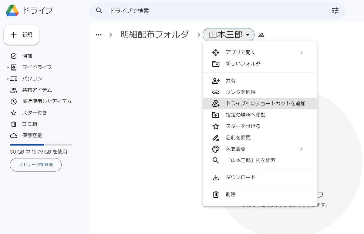This screenshot has width=364, height=234.
Task: Click the ストレージを管理 button
Action: 36,165
